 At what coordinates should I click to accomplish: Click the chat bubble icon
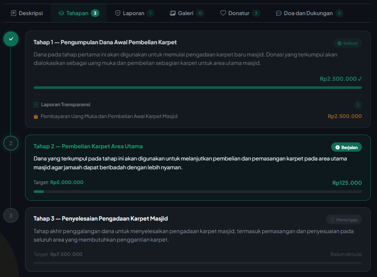tap(279, 13)
